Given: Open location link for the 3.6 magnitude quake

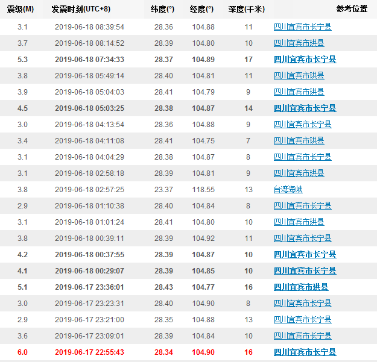Looking at the screenshot, I should [302, 335].
